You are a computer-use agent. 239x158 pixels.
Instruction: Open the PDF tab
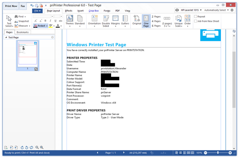[x=117, y=11]
